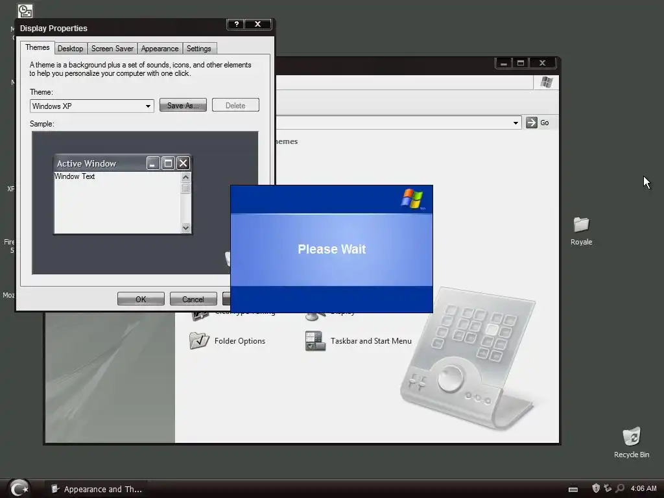Click Cancel in Display Properties

pos(193,300)
